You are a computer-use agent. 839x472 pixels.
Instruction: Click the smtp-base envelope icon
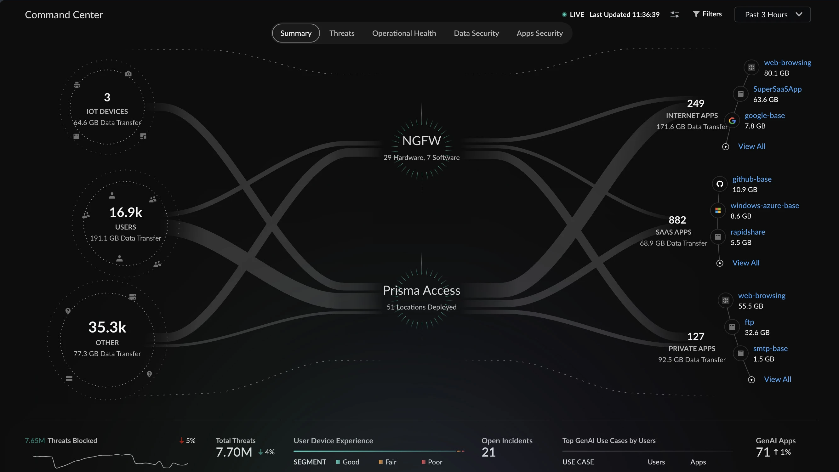tap(741, 353)
